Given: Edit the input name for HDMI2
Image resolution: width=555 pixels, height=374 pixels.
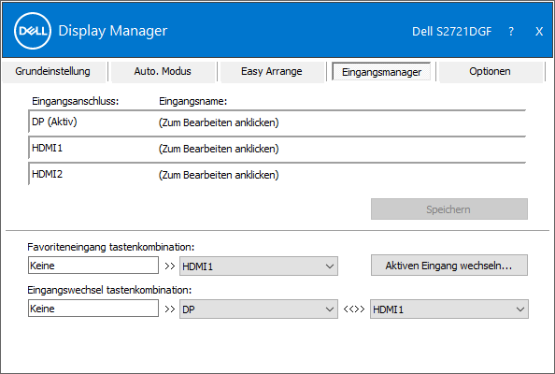Looking at the screenshot, I should (x=219, y=175).
